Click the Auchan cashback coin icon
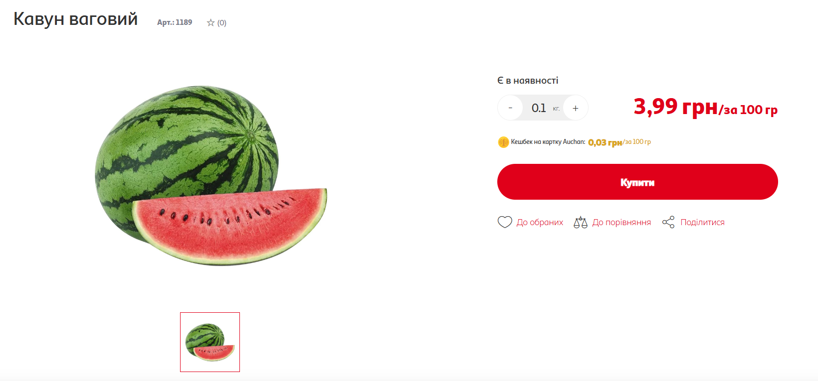This screenshot has height=381, width=818. (x=503, y=142)
